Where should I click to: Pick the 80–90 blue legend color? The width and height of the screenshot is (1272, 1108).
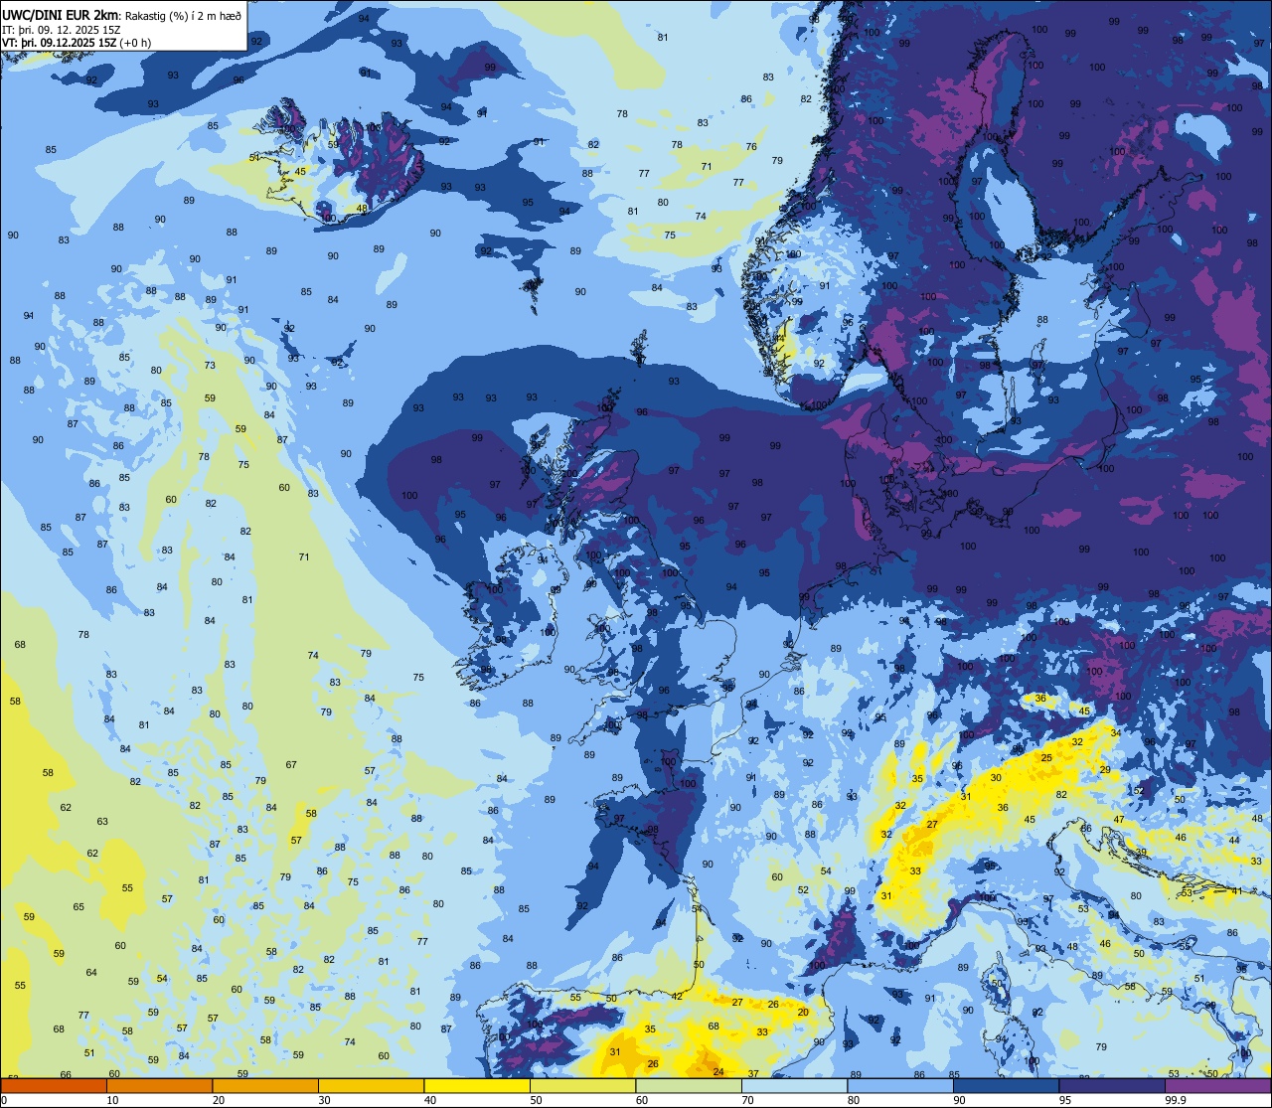(900, 1085)
